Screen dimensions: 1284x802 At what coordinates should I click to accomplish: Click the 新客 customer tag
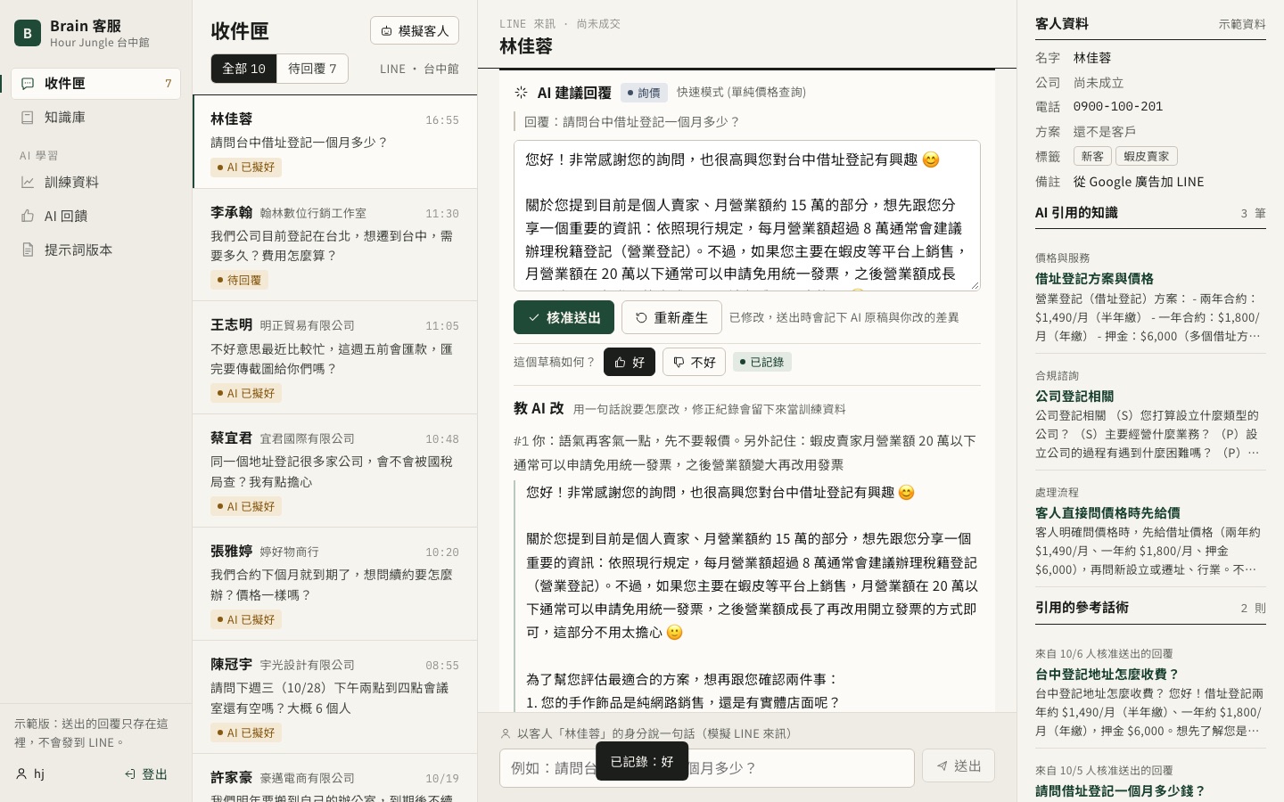(1092, 156)
